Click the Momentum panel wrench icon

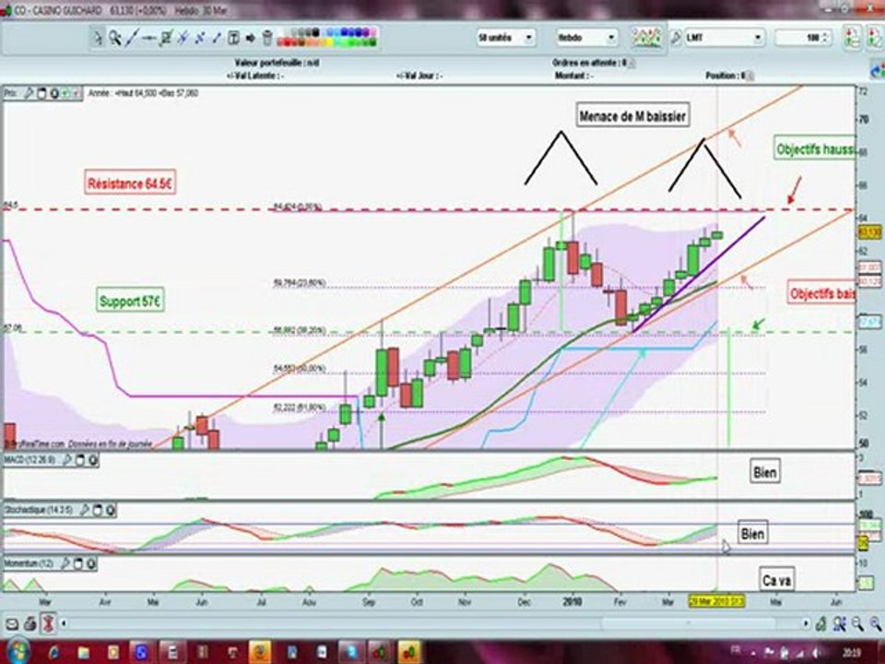(x=65, y=563)
